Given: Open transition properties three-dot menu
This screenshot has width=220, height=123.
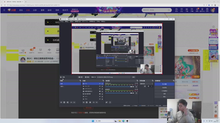Looking at the screenshot, I should [x=152, y=86].
